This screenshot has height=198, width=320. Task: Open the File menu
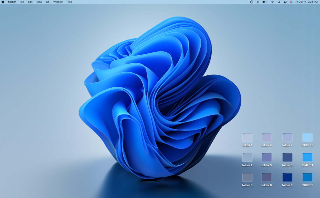[22, 2]
